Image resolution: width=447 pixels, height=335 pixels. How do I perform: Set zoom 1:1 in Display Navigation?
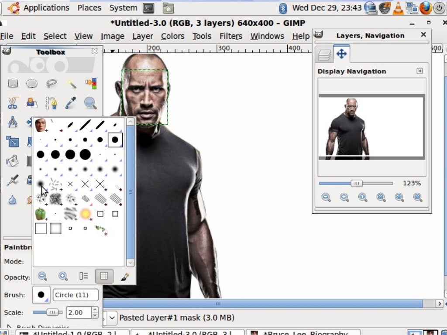coord(363,197)
